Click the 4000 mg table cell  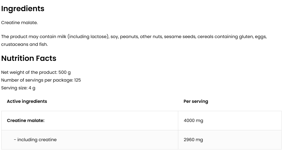(x=193, y=120)
